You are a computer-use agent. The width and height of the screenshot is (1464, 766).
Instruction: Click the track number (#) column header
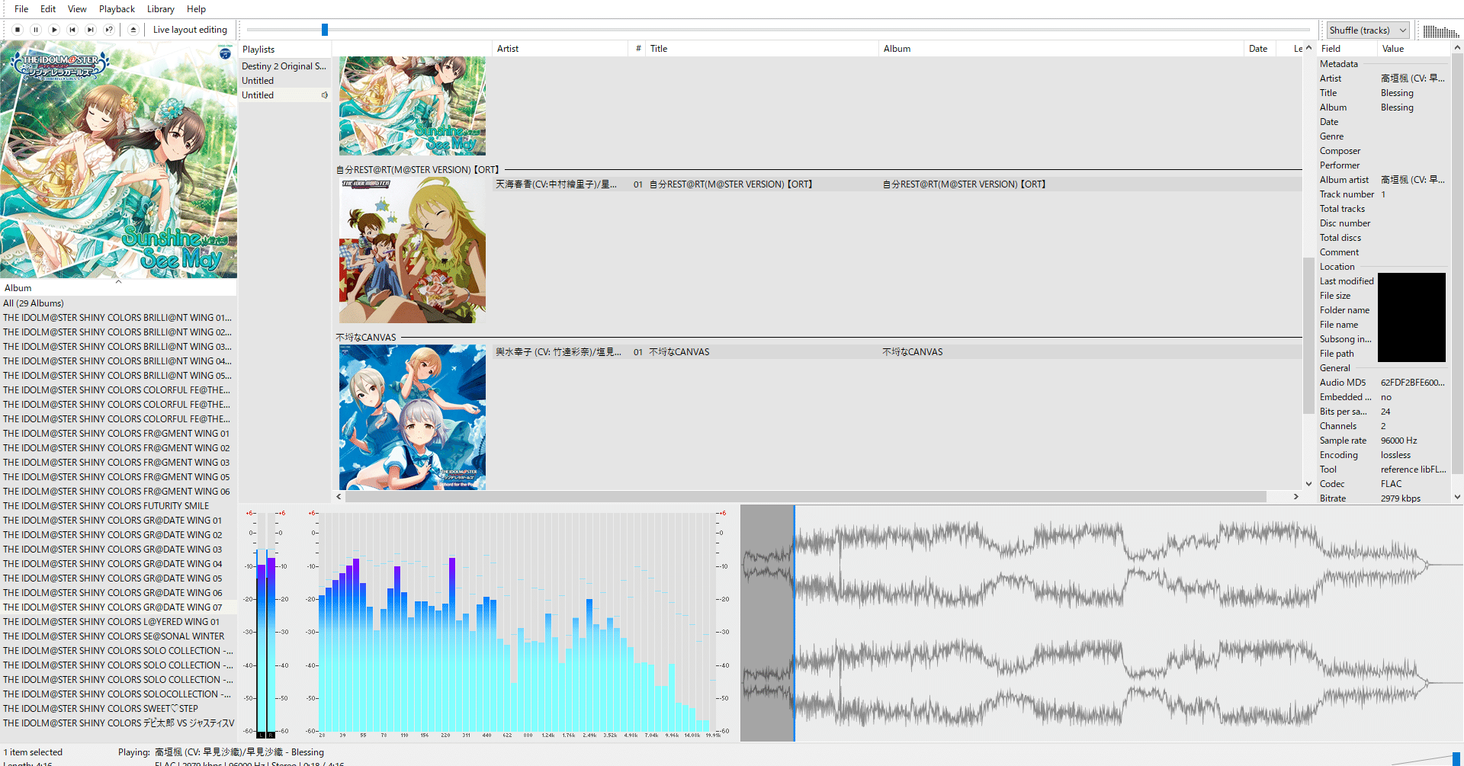[637, 49]
